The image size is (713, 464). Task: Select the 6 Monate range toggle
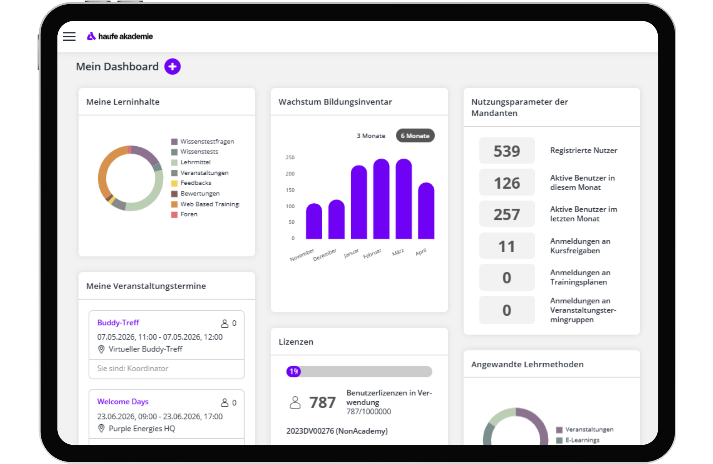pyautogui.click(x=415, y=136)
